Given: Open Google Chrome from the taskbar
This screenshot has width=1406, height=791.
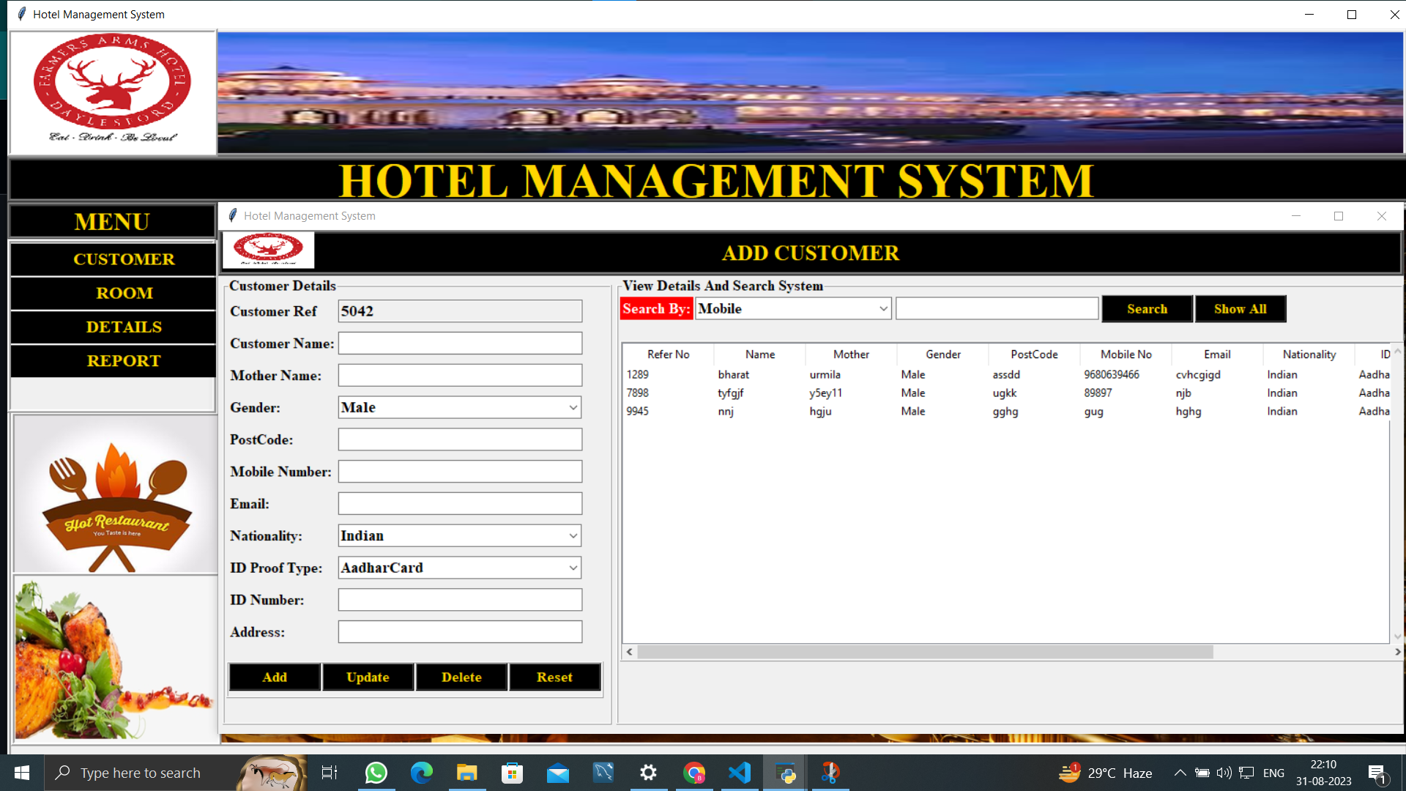Looking at the screenshot, I should pos(693,773).
